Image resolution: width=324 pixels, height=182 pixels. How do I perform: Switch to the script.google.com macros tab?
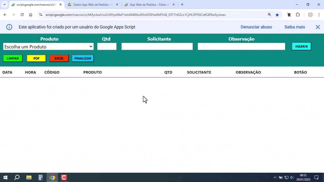click(x=36, y=5)
